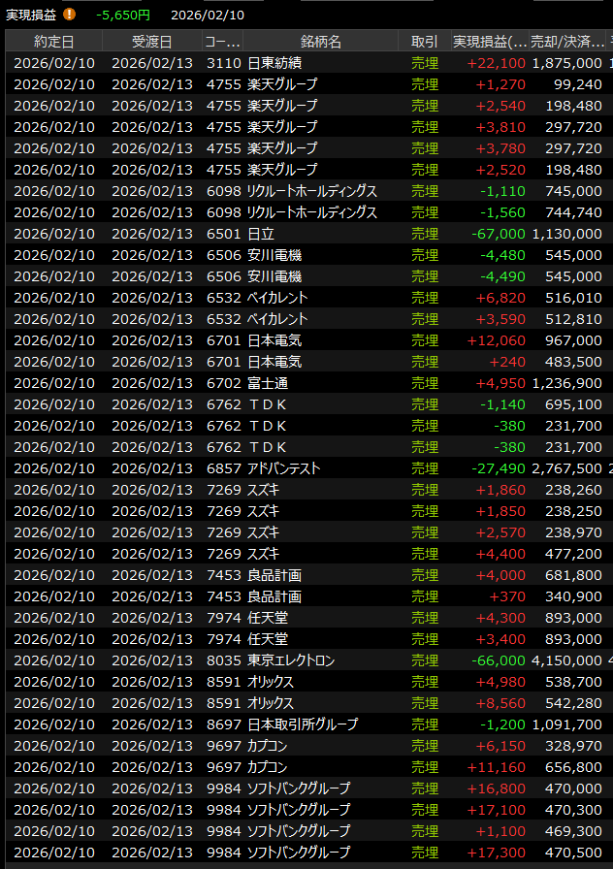Click the 売却/決済 column header

pos(567,42)
